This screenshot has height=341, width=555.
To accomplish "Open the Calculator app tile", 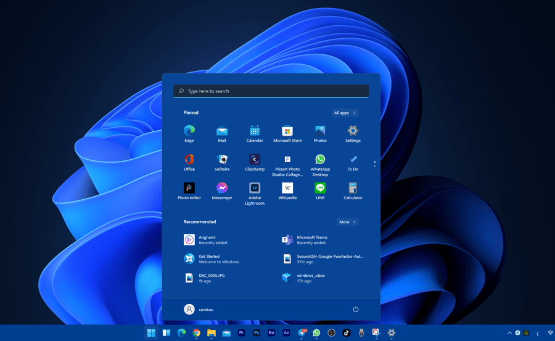I will pos(353,188).
